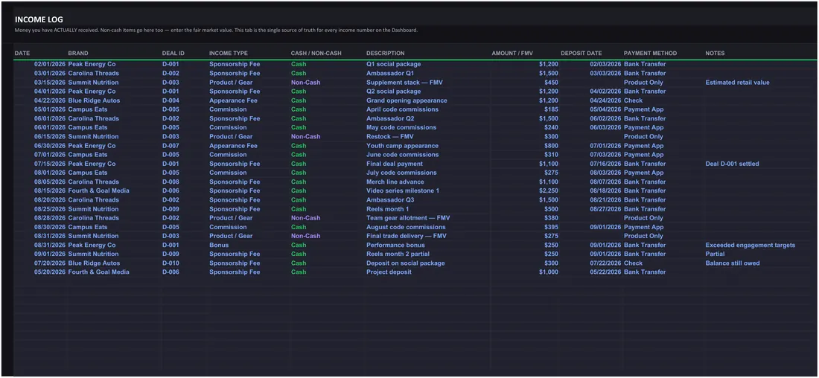The width and height of the screenshot is (819, 378).
Task: Select 'June code commissions' cell
Action: tap(402, 155)
